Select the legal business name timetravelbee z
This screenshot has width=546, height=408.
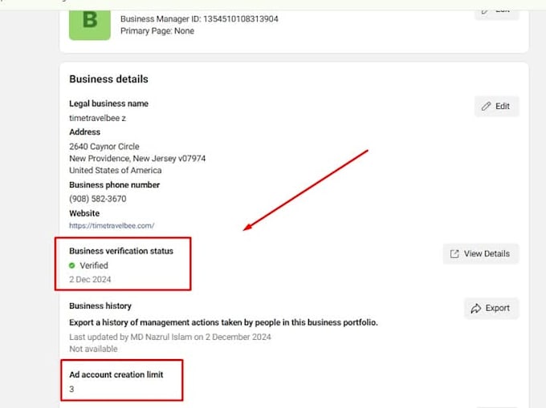click(97, 118)
